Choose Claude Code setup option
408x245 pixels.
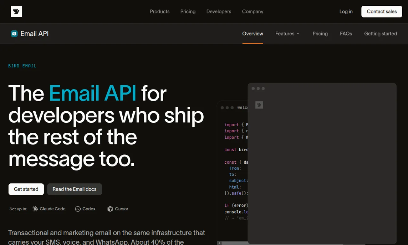pos(49,209)
